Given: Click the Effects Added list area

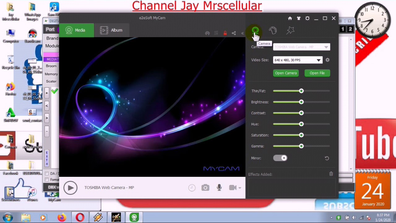Looking at the screenshot, I should pos(292,187).
